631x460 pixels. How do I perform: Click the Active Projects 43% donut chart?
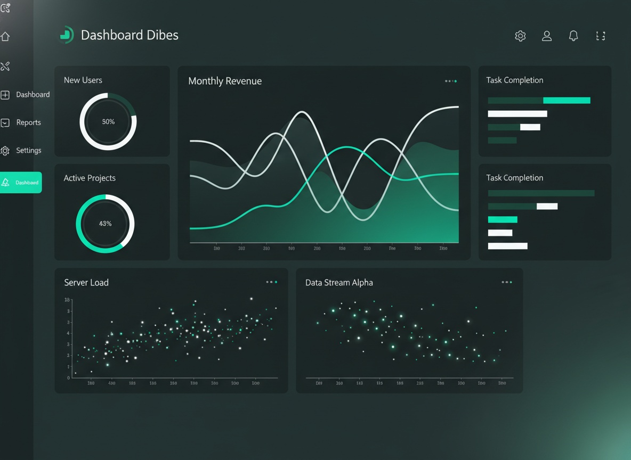click(105, 224)
